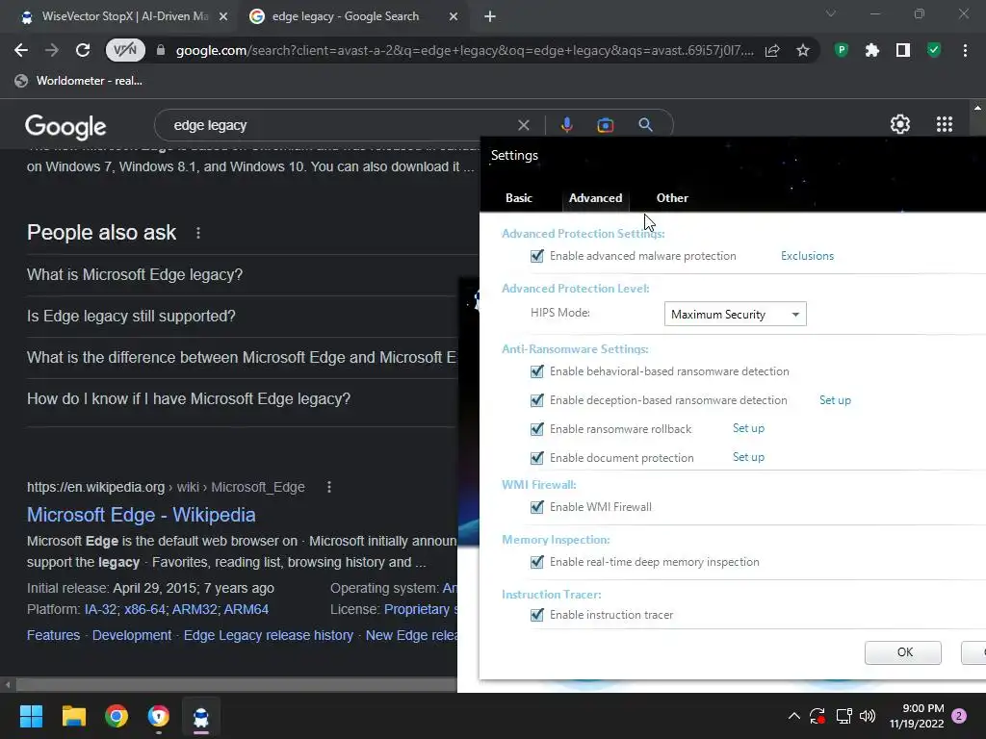Uncheck Enable advanced malware protection
Screen dimensions: 986x739
537,256
